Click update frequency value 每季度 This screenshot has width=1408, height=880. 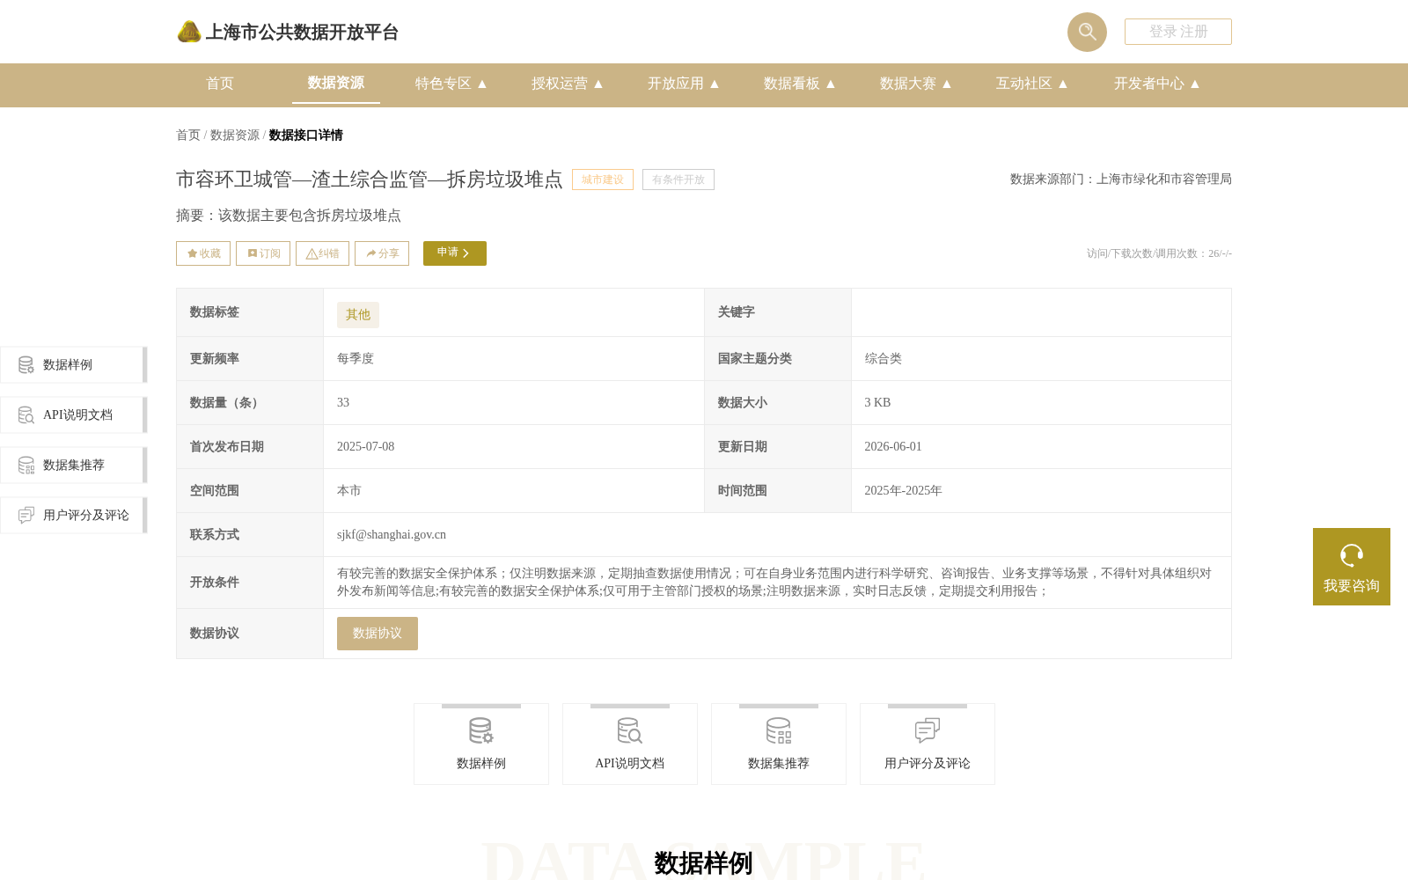356,359
